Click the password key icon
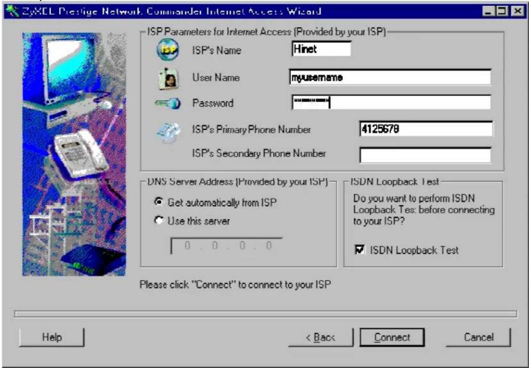 pyautogui.click(x=168, y=103)
